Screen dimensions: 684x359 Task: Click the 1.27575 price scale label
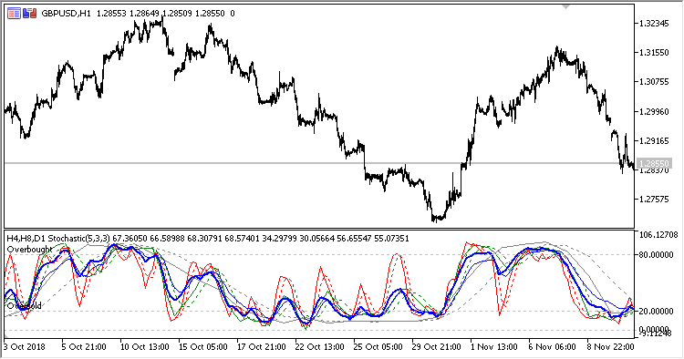pyautogui.click(x=654, y=200)
